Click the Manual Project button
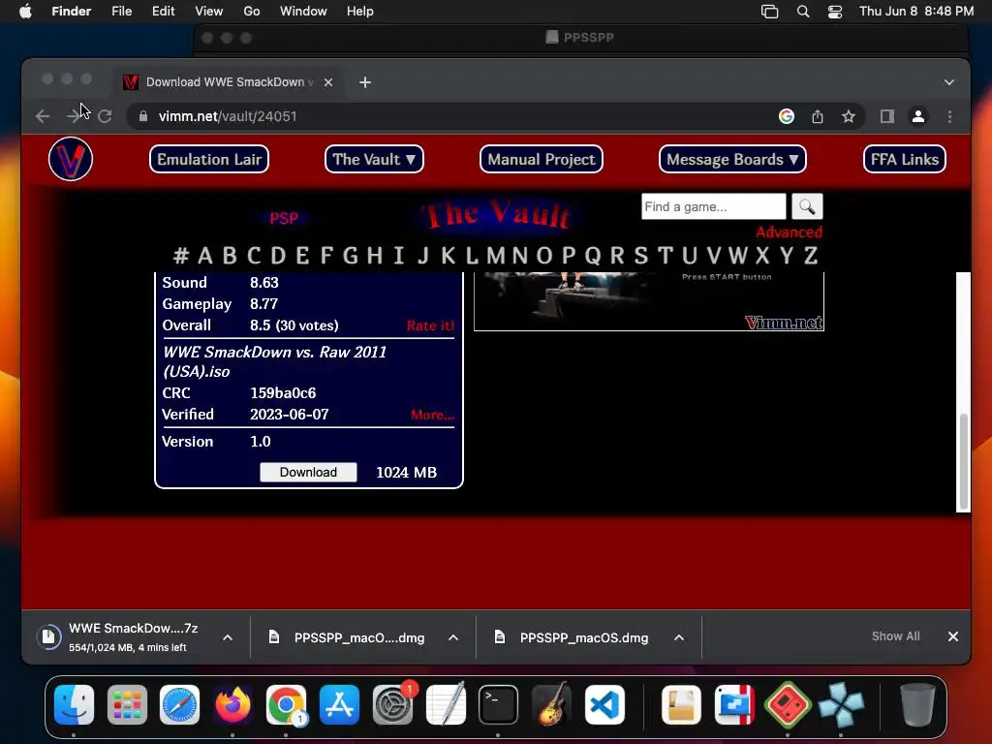The width and height of the screenshot is (992, 744). (x=542, y=159)
